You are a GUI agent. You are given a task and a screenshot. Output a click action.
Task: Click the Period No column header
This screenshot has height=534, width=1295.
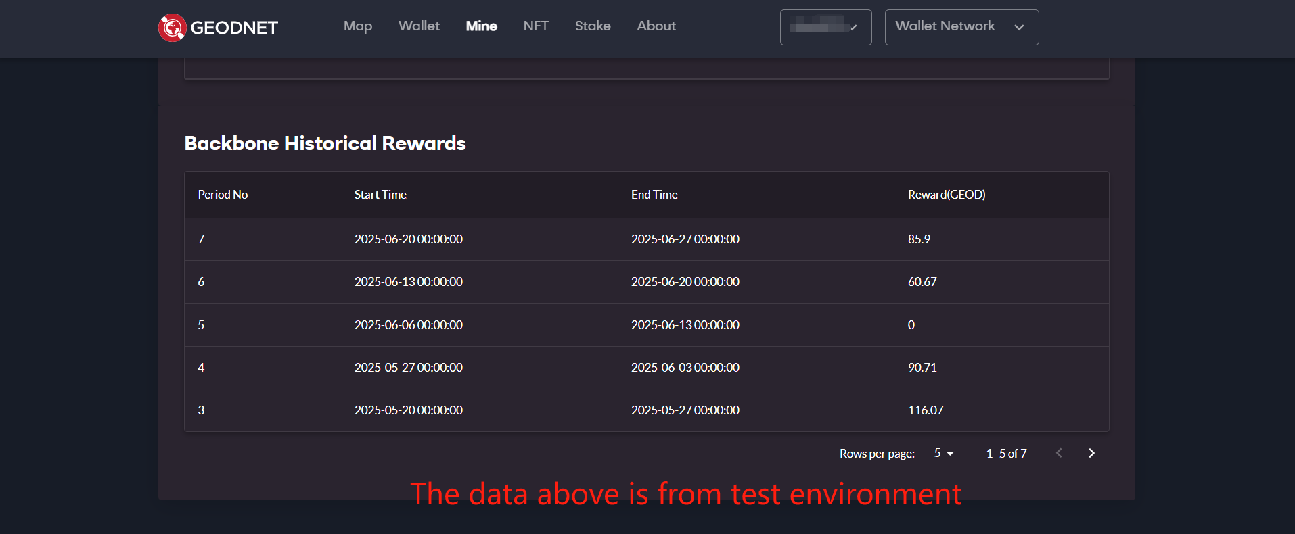pos(223,195)
